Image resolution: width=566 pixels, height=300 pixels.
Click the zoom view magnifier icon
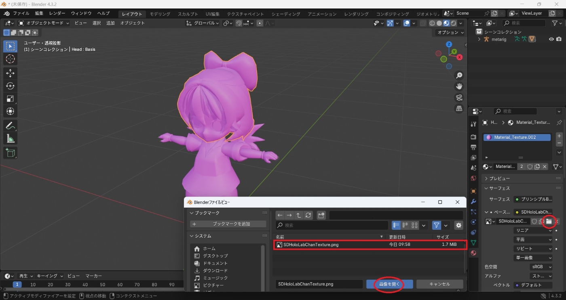[x=459, y=76]
